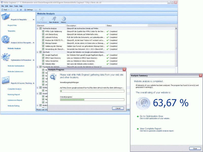
Task: Uncheck the Technische Analyse group checkbox
Action: (41, 28)
